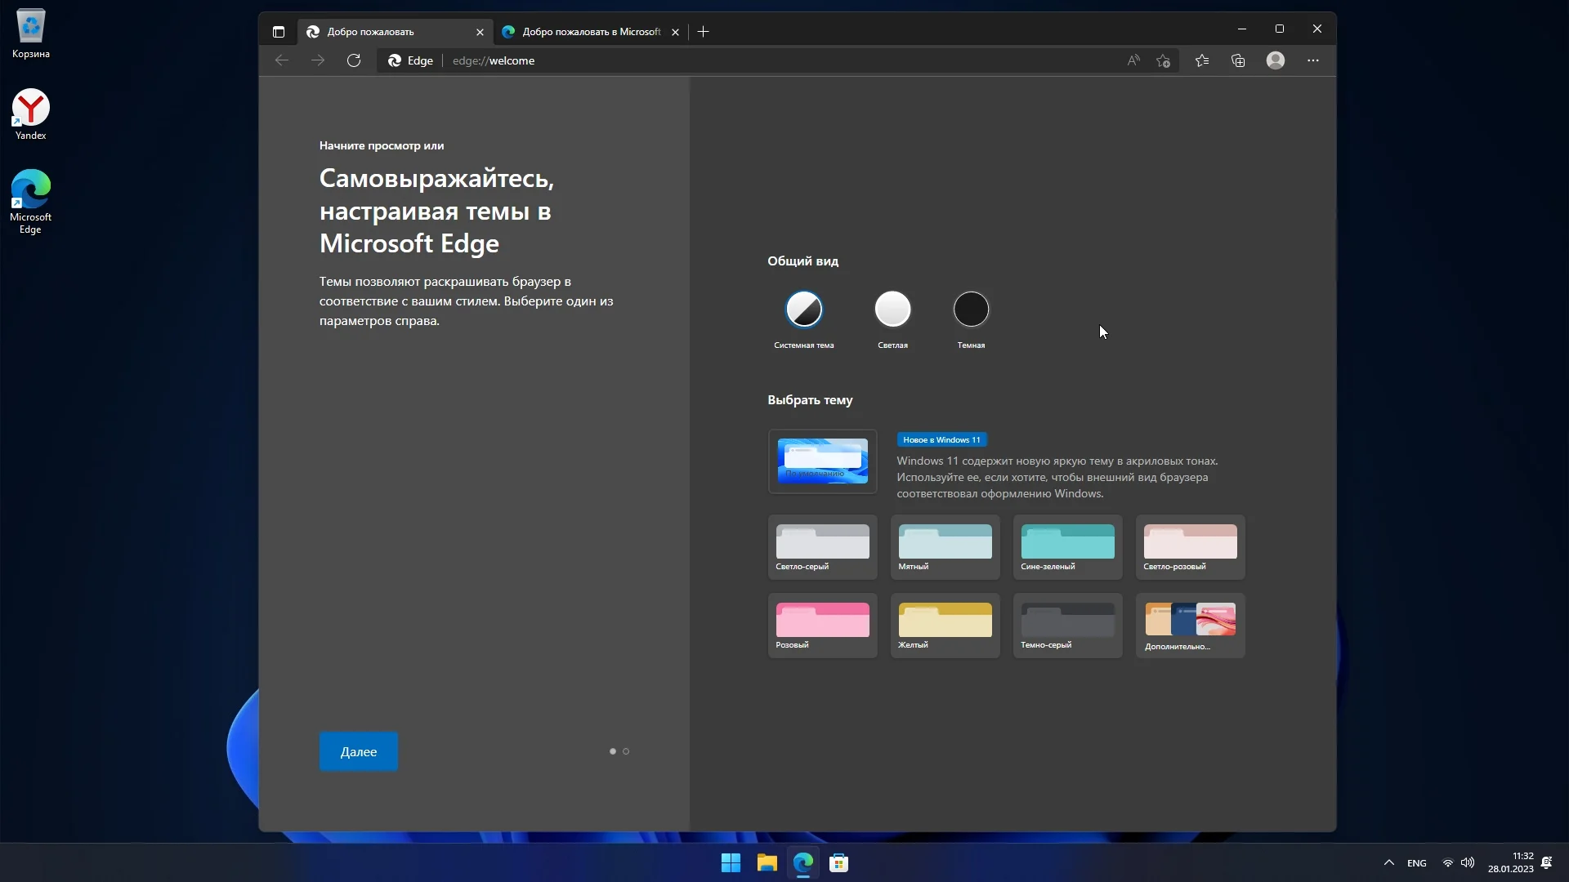Open Microsoft Store from taskbar
The image size is (1569, 882).
[838, 862]
